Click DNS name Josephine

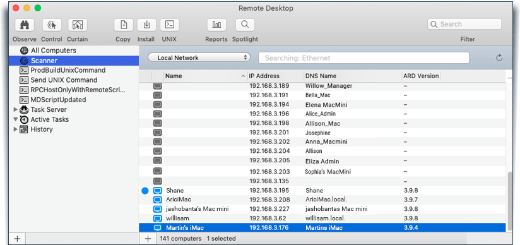point(317,133)
